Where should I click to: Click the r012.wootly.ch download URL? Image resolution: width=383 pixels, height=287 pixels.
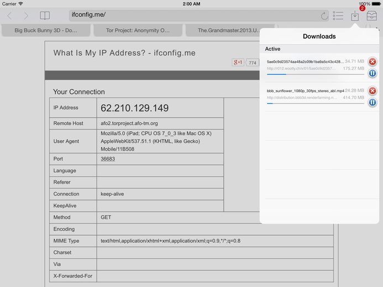click(x=301, y=68)
